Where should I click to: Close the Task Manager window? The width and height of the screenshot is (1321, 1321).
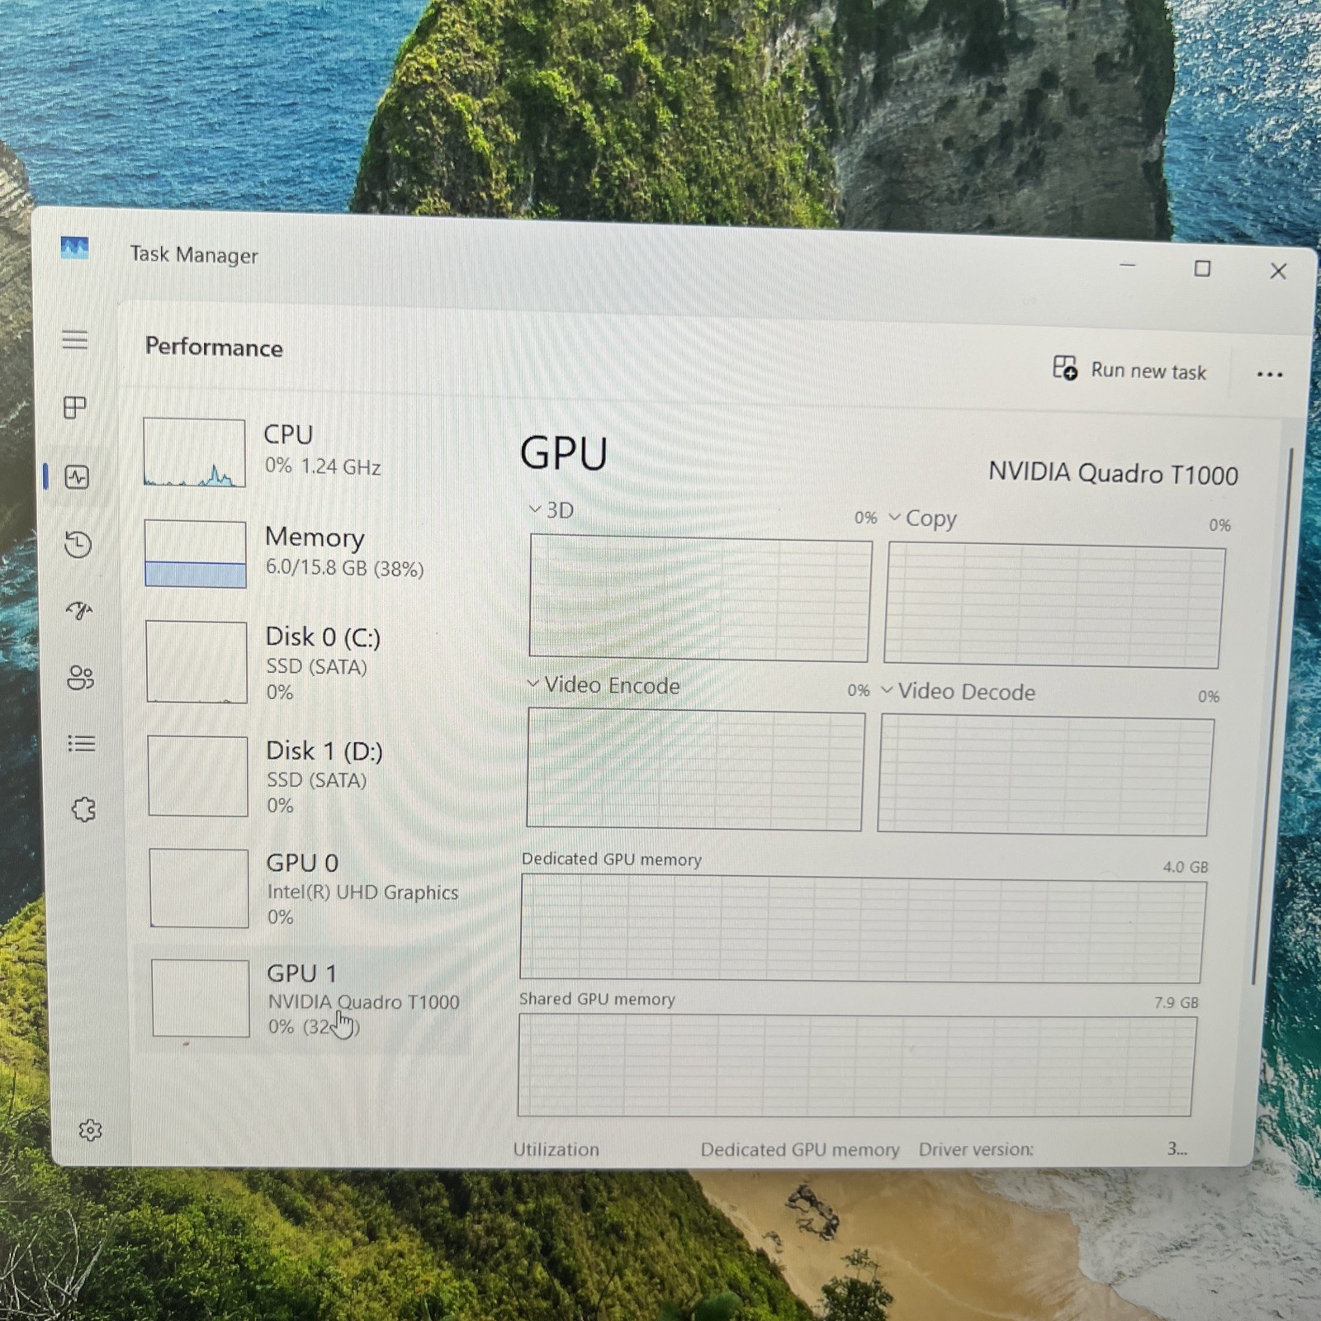1278,271
